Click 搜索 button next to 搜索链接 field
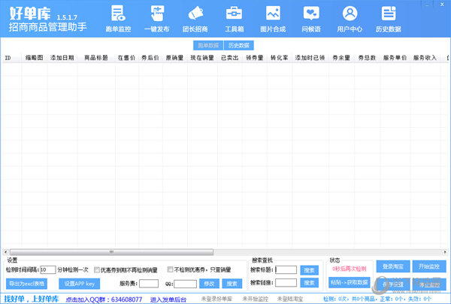 309,283
